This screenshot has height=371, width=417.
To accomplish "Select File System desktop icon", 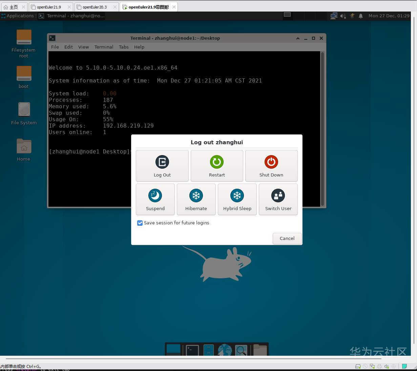I will pos(24,114).
